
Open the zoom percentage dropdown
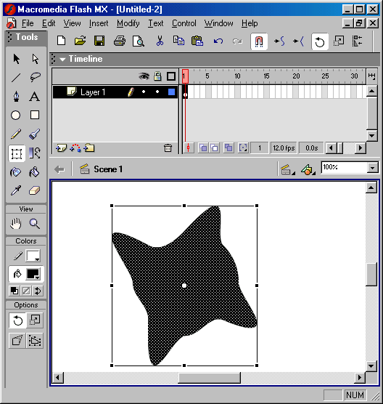click(372, 168)
